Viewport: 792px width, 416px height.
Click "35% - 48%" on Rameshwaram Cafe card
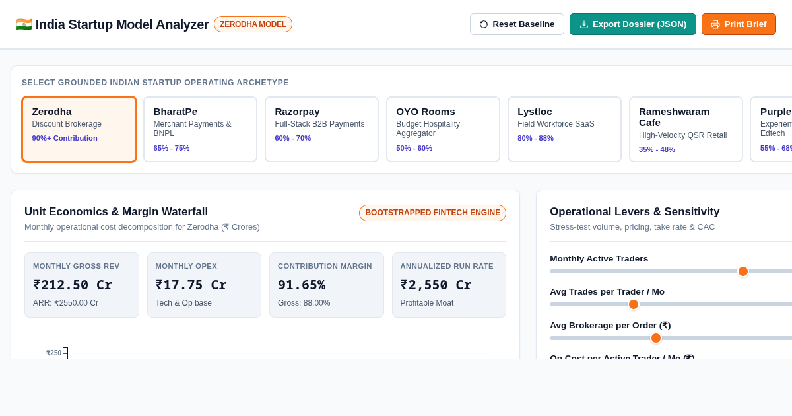point(657,149)
